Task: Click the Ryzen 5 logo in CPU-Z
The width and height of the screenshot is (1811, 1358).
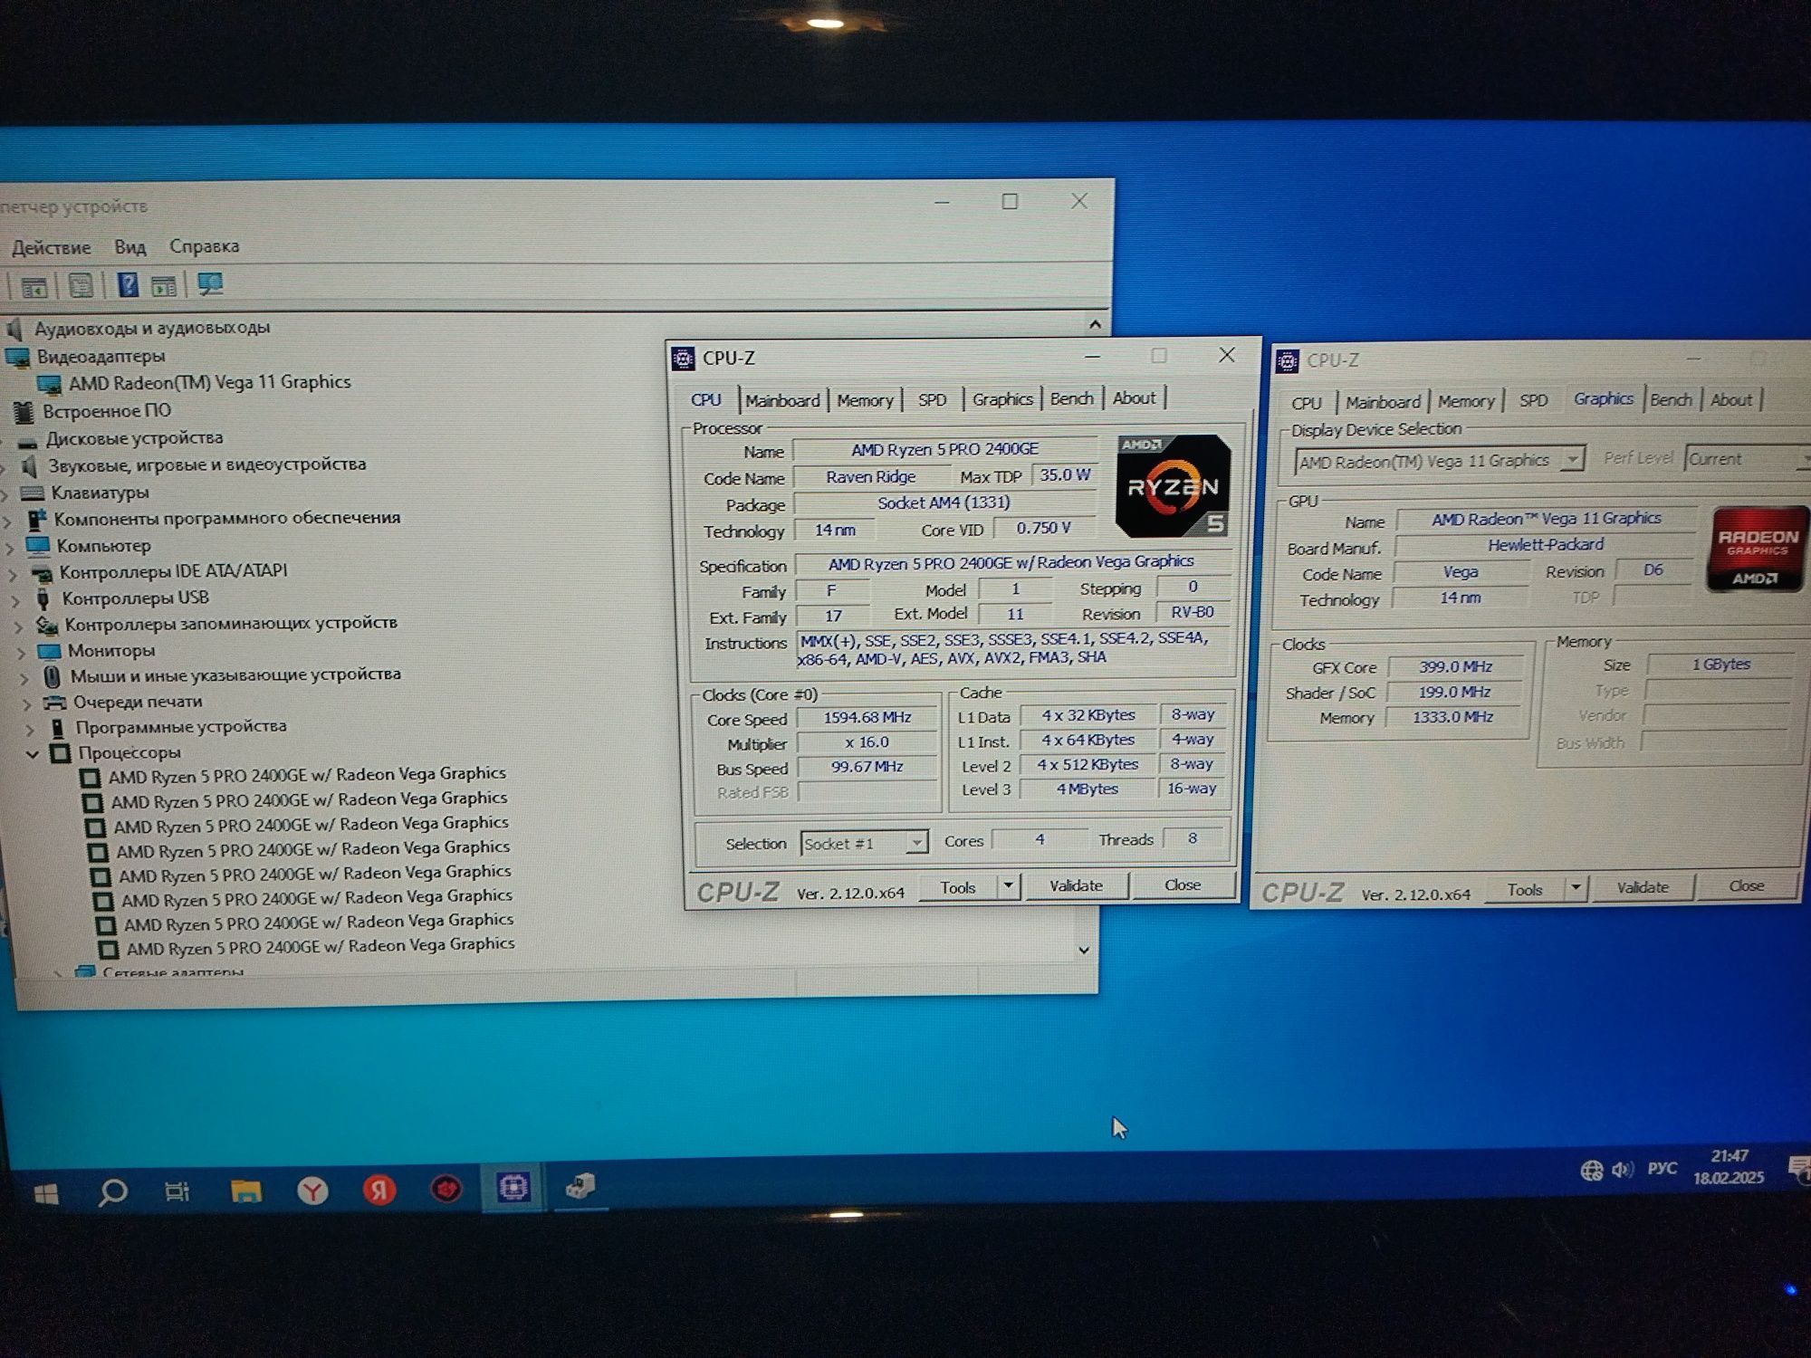Action: (x=1173, y=486)
